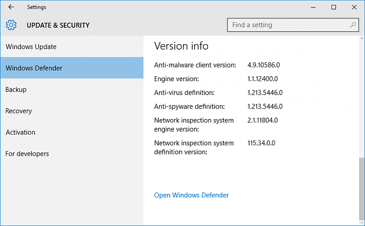Close the Settings window
Image resolution: width=365 pixels, height=226 pixels.
354,7
